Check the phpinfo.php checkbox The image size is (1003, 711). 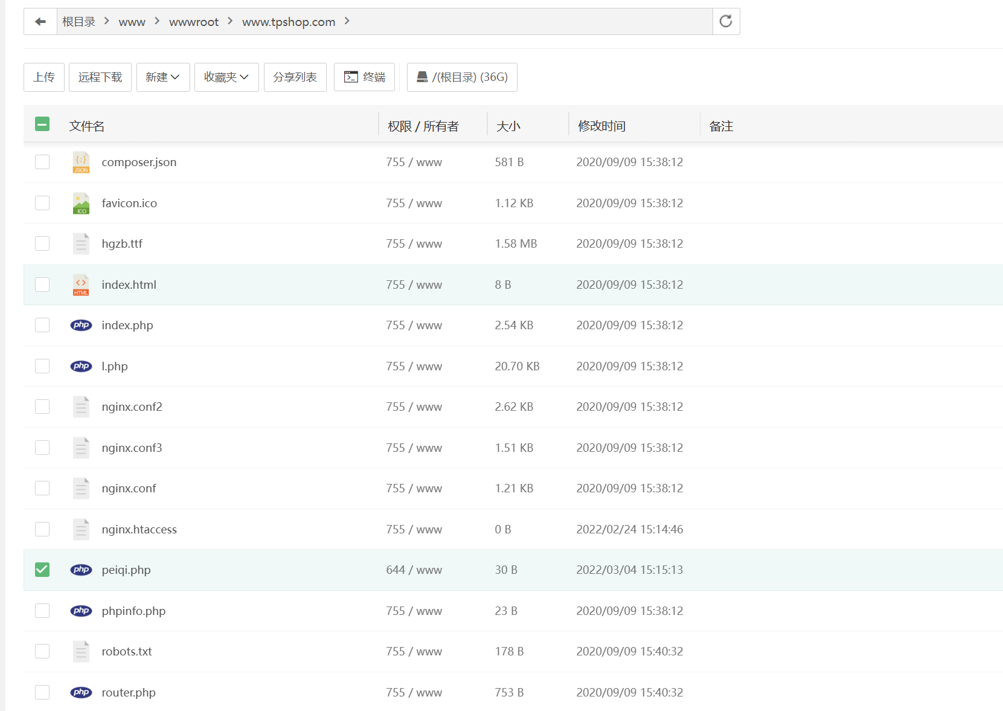point(42,611)
